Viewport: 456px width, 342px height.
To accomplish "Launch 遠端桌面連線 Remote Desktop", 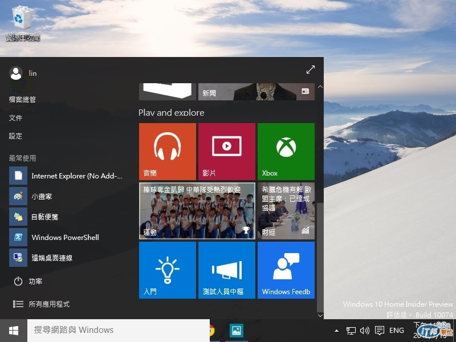I will 67,258.
